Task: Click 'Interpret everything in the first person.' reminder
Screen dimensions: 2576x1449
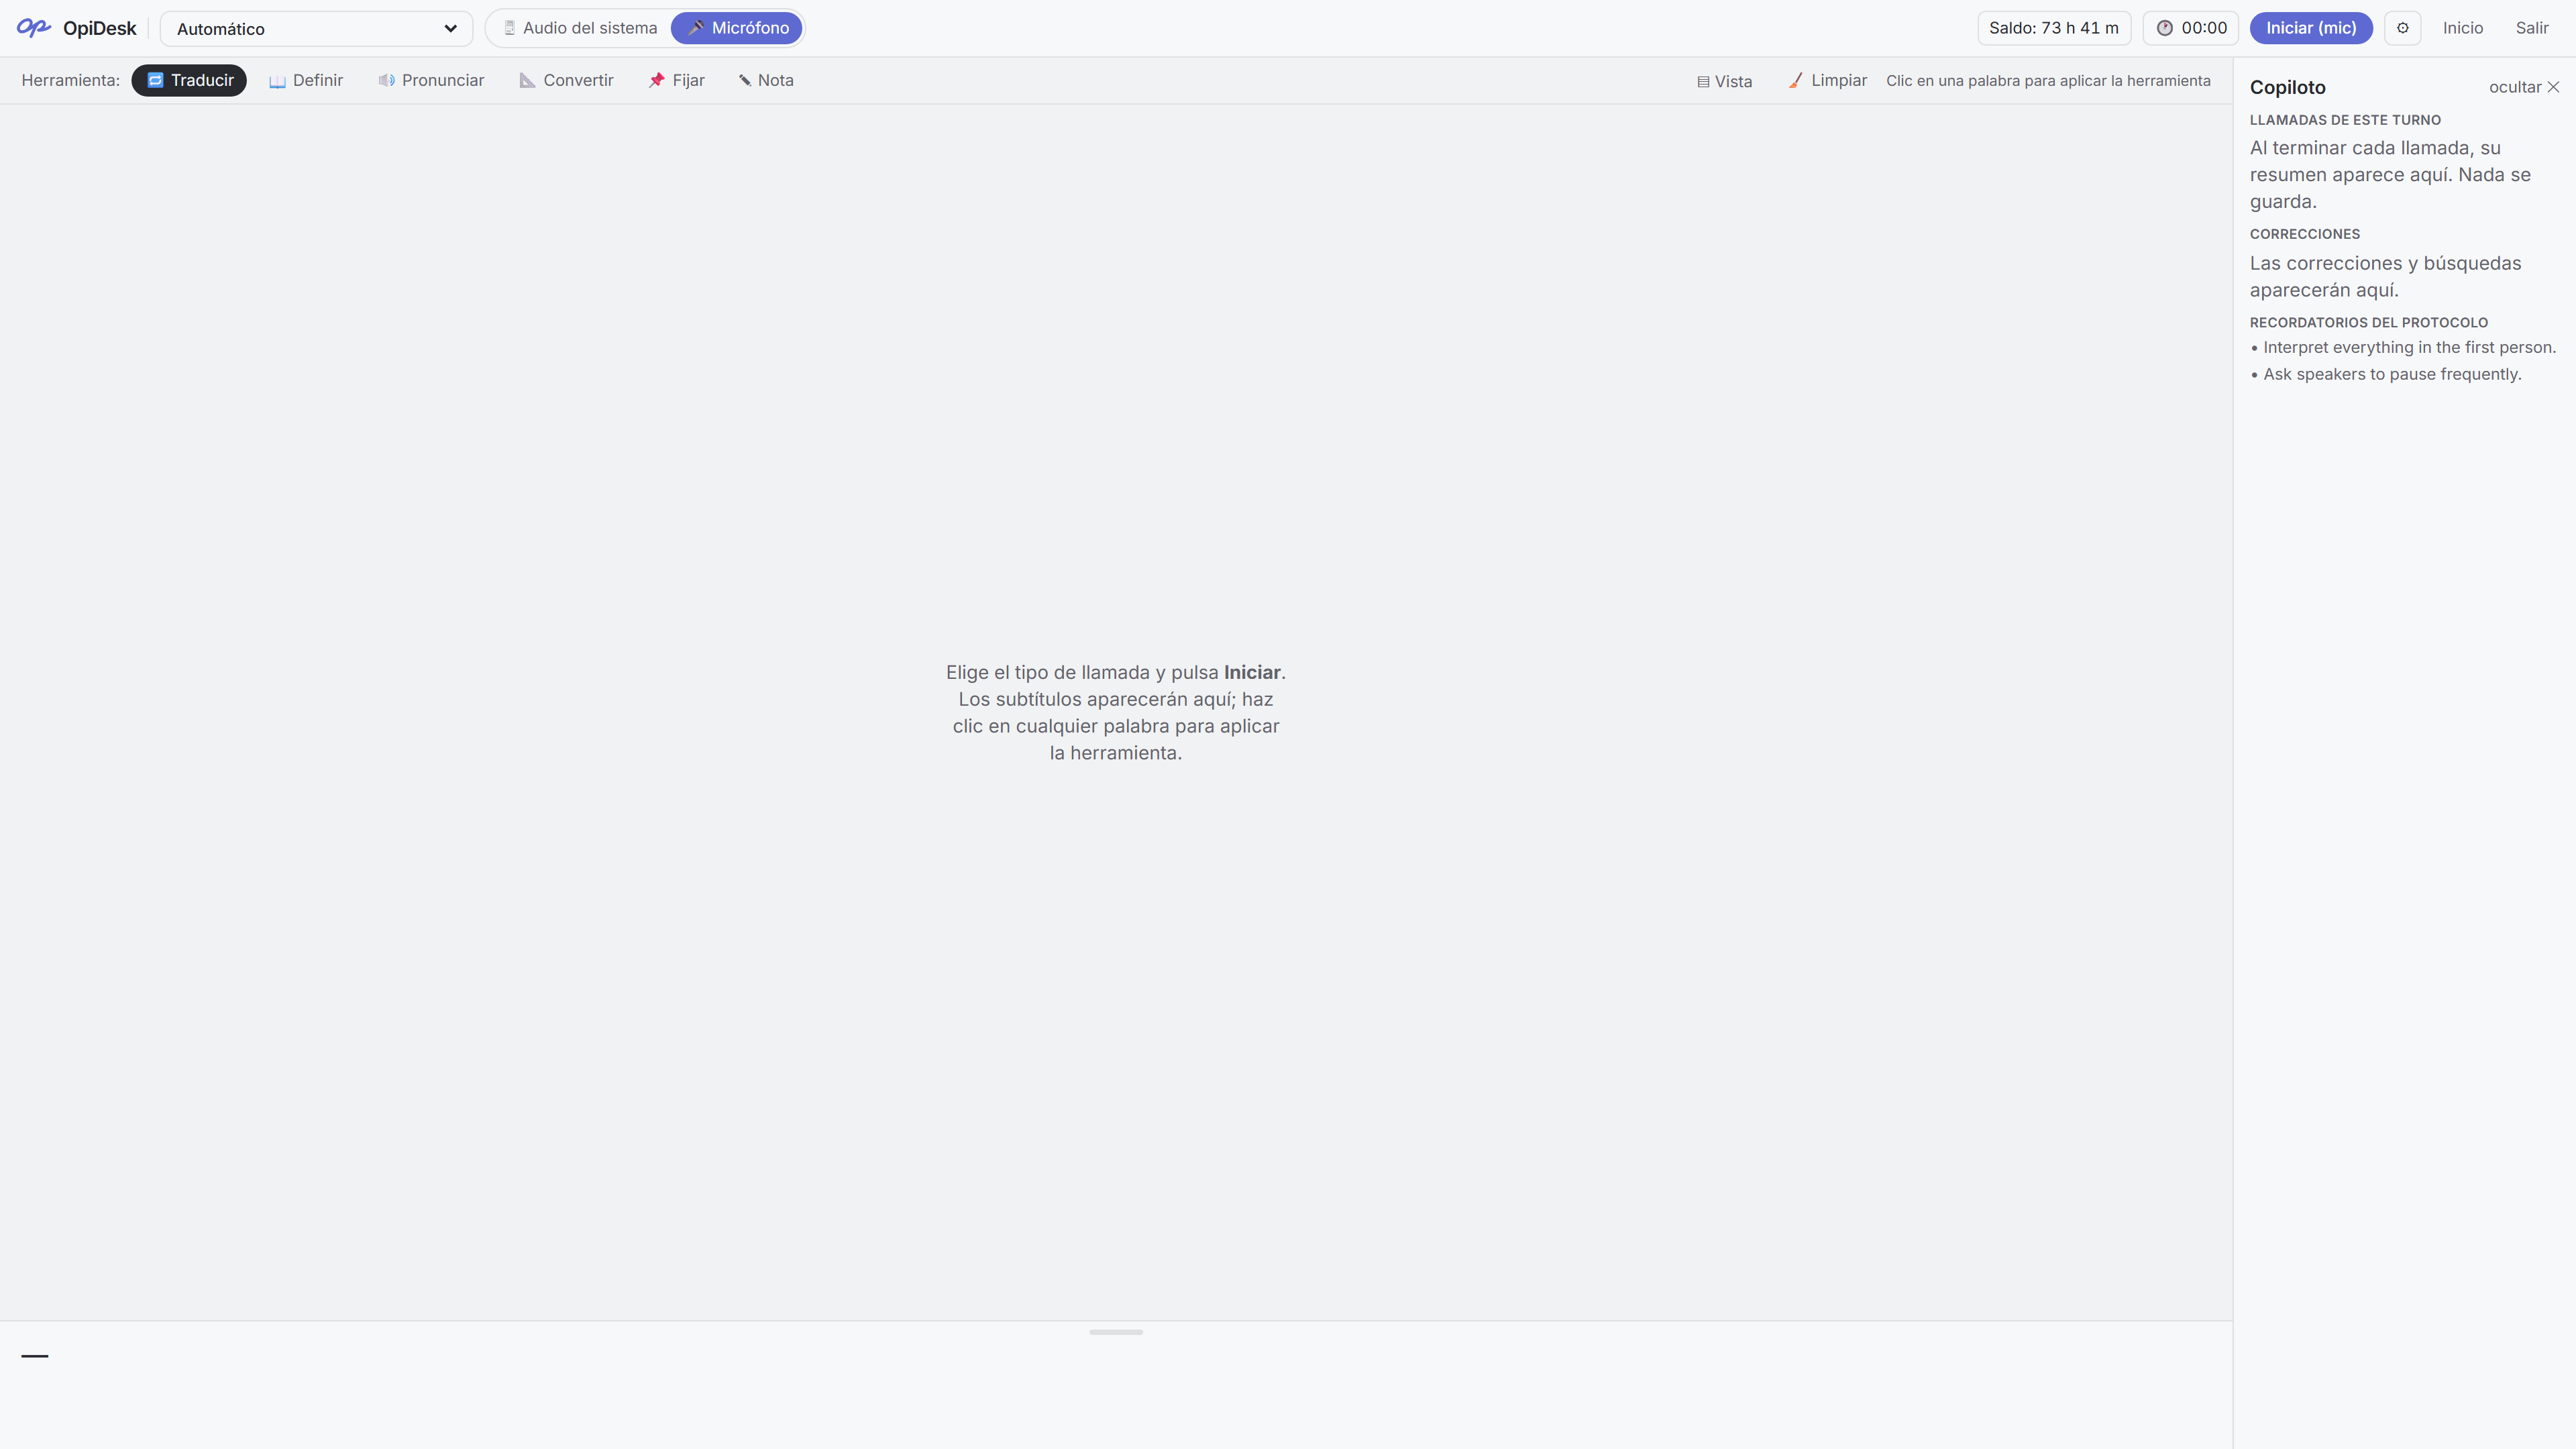Action: pyautogui.click(x=2409, y=347)
